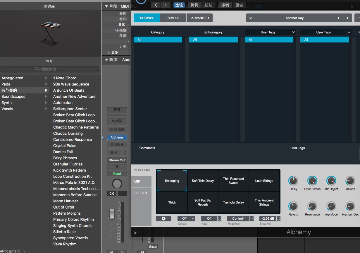Select the Arpeggiated library category
This screenshot has width=360, height=253.
pyautogui.click(x=25, y=78)
